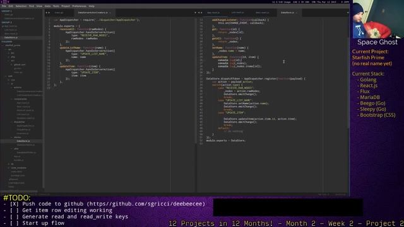Screen dimensions: 404x227
Task: Expand the css folder arrow
Action: 8,80
